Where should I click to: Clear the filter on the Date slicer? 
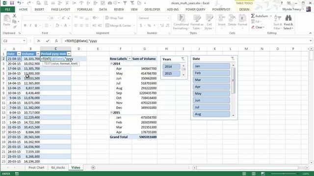pyautogui.click(x=232, y=59)
